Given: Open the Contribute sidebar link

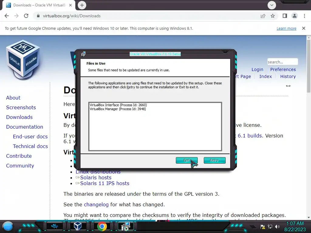Looking at the screenshot, I should [19, 156].
